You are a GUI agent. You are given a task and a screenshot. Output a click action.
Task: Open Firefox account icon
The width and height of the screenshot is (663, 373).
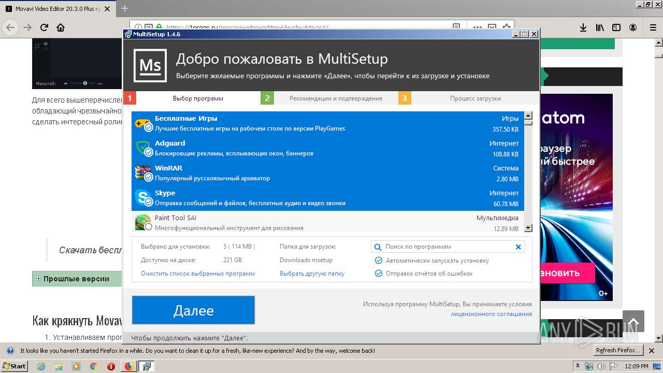click(633, 27)
